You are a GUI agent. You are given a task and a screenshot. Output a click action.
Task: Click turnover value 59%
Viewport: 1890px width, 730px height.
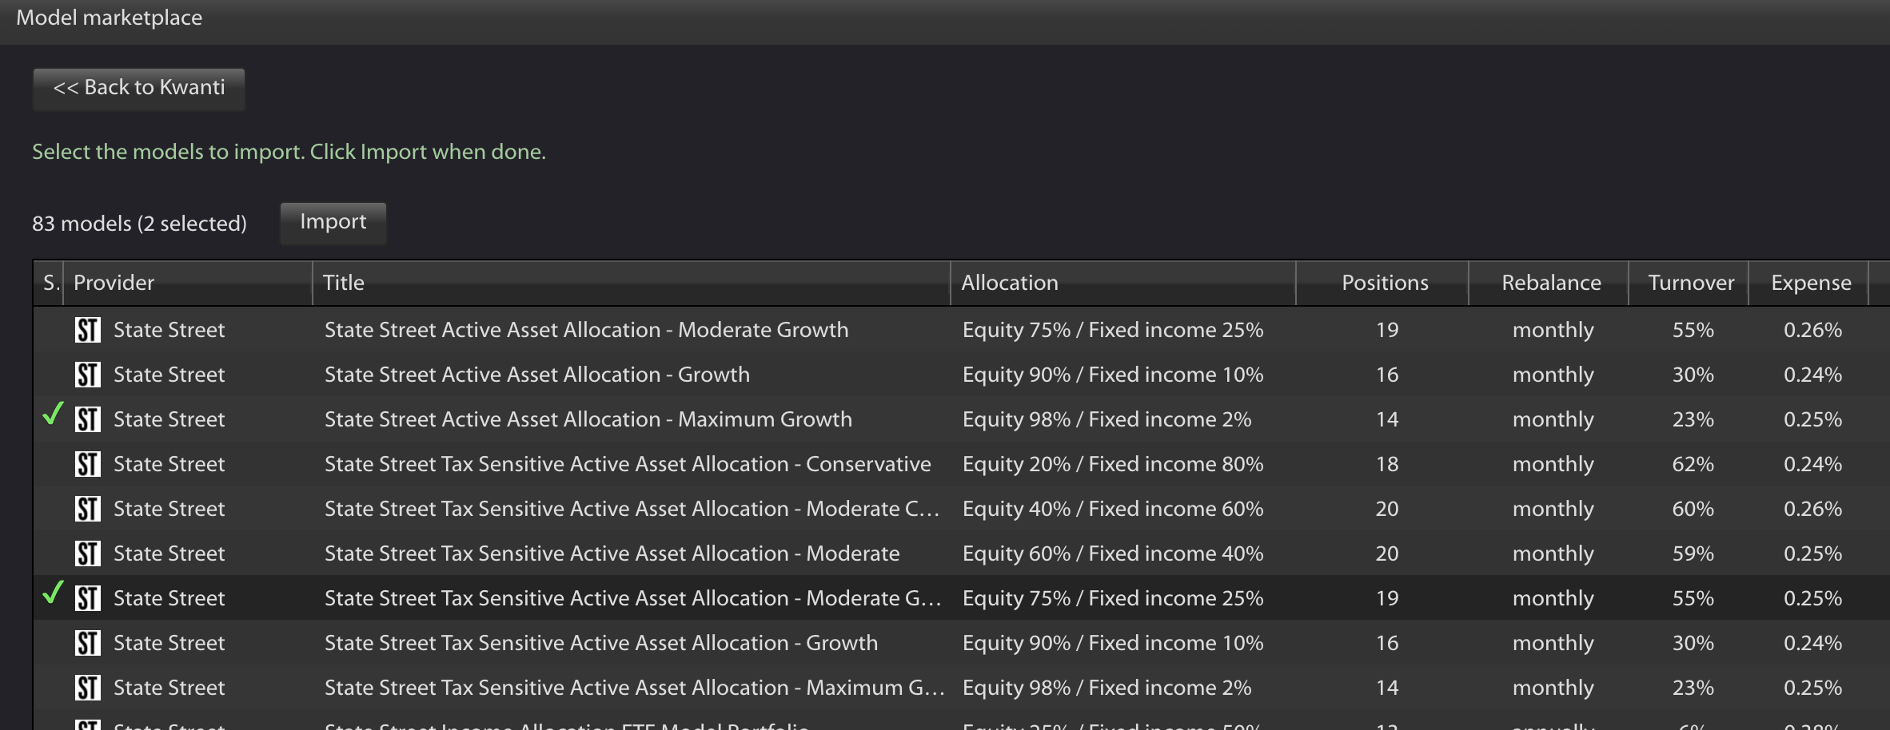pyautogui.click(x=1693, y=553)
